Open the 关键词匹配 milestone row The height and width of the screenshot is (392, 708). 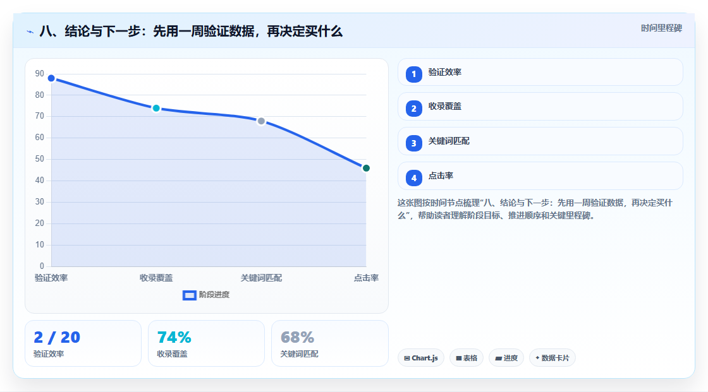click(x=540, y=141)
